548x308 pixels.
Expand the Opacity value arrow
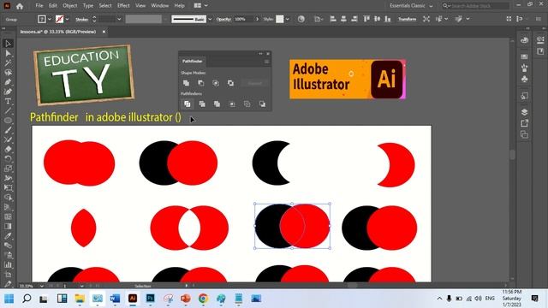(x=258, y=19)
